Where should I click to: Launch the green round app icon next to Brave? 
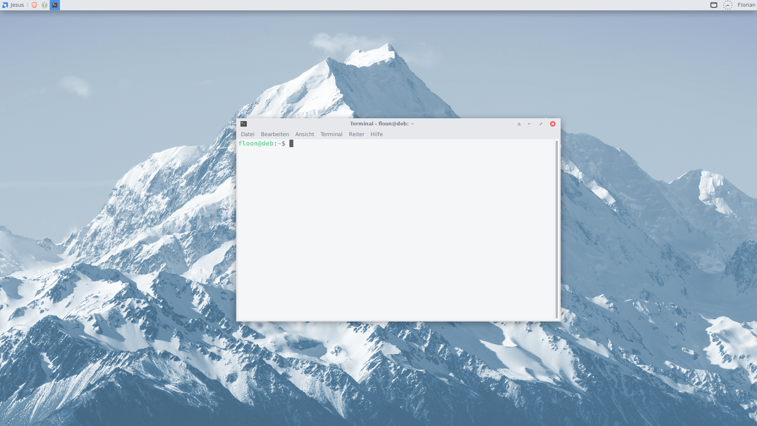(x=45, y=5)
